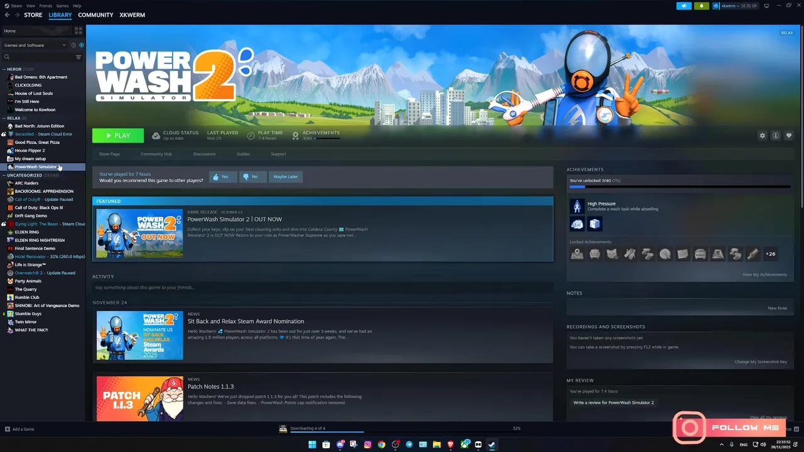Open Chrome from the taskbar
804x452 pixels.
[381, 444]
